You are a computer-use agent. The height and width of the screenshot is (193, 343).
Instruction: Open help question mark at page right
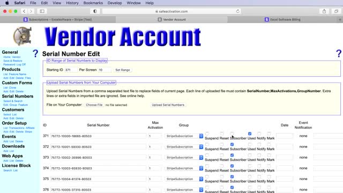tap(338, 54)
